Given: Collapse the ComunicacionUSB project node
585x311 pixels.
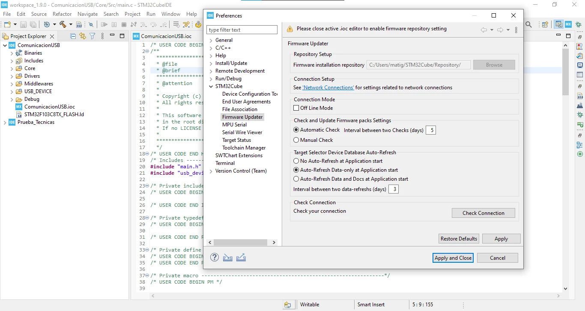Looking at the screenshot, I should tap(5, 45).
